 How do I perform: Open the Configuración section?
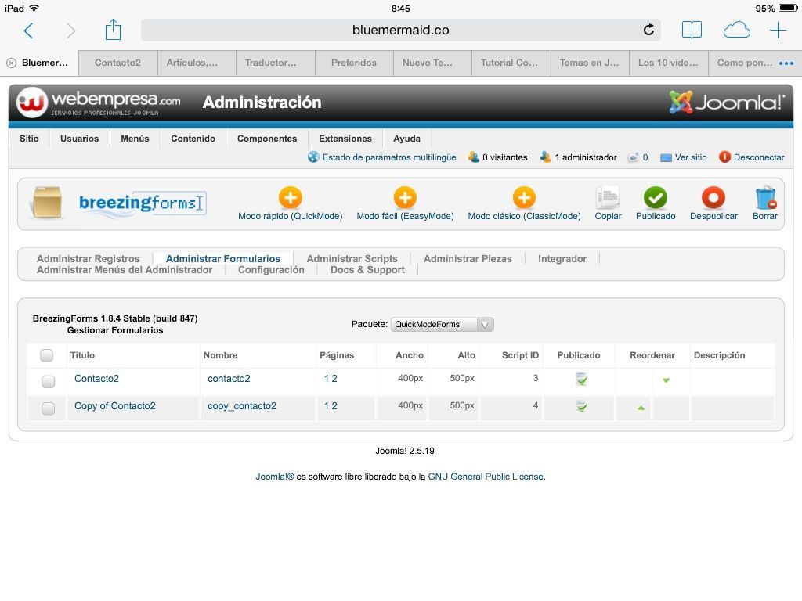[x=271, y=270]
